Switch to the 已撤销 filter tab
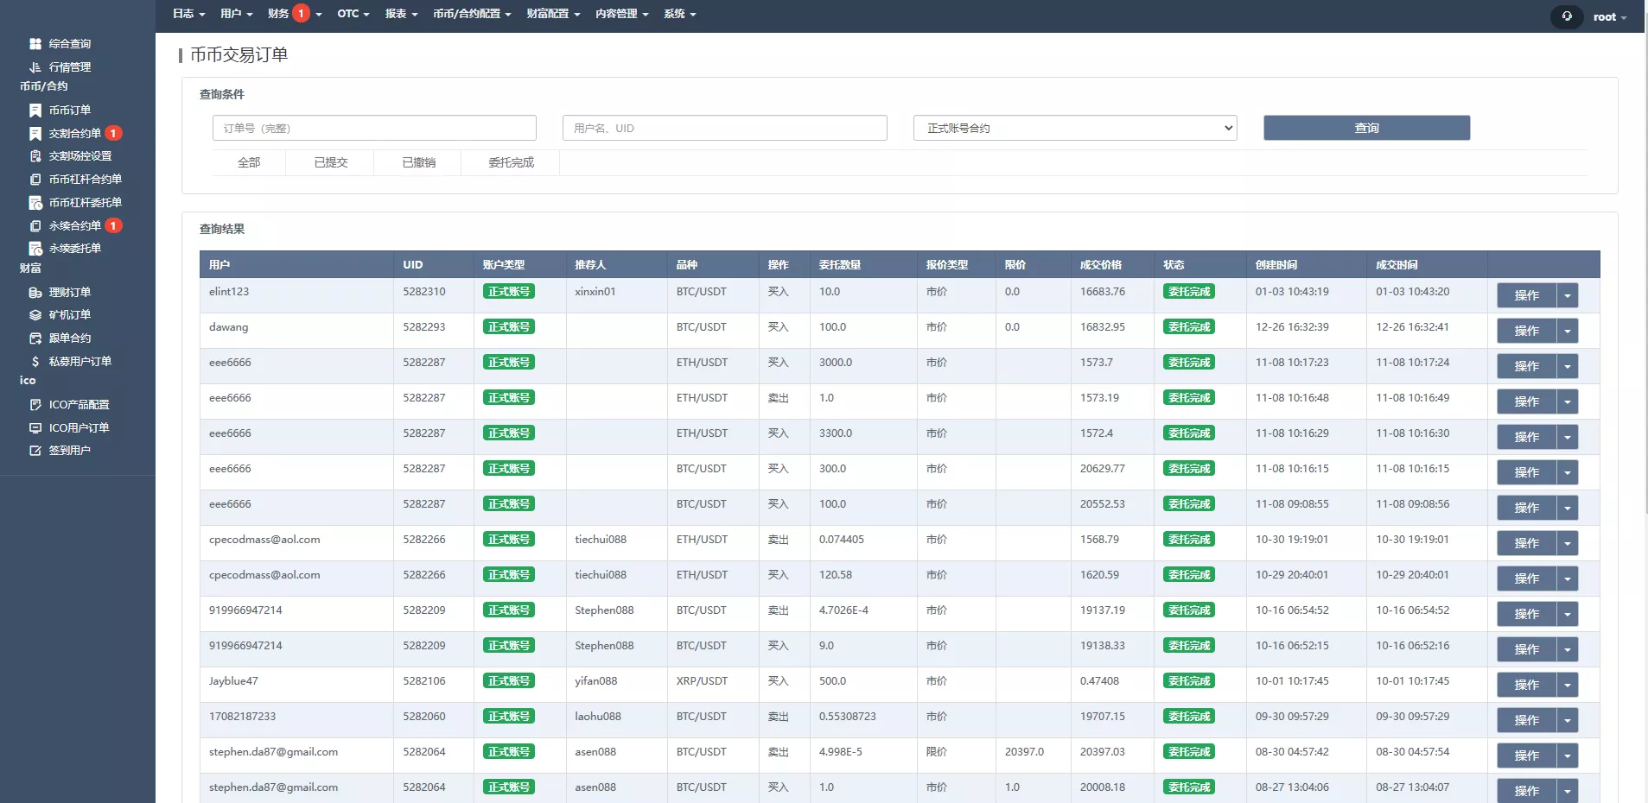Image resolution: width=1648 pixels, height=803 pixels. [x=418, y=162]
